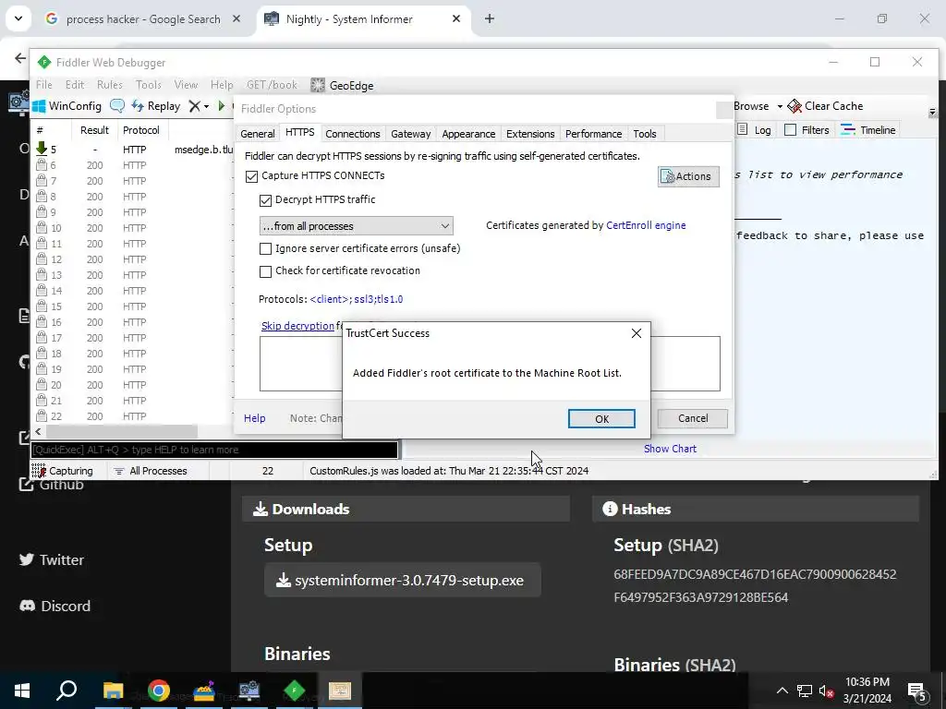The height and width of the screenshot is (709, 946).
Task: Click the Clear Cache toolbar icon
Action: [794, 106]
